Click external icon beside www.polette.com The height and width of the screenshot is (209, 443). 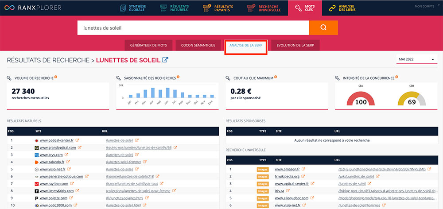[71, 198]
